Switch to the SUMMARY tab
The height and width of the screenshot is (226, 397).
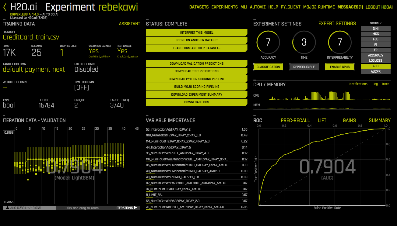point(380,120)
